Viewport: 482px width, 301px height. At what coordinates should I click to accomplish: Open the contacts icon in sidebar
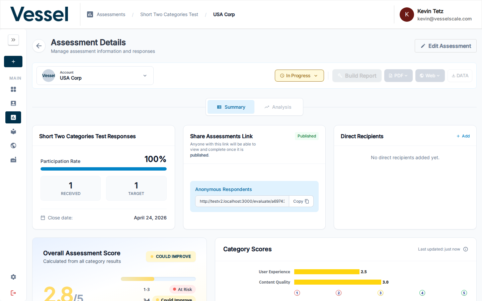pyautogui.click(x=13, y=103)
